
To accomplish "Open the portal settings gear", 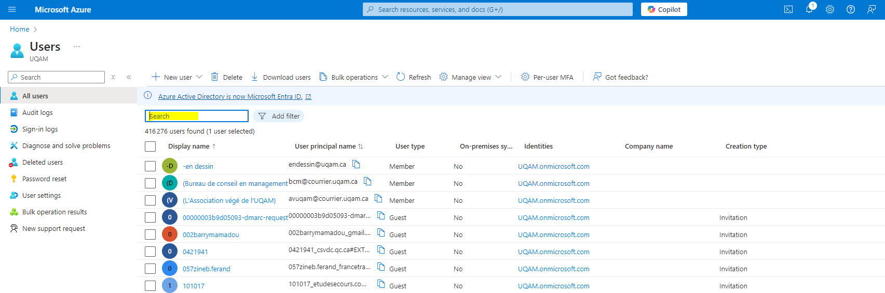I will click(x=829, y=9).
